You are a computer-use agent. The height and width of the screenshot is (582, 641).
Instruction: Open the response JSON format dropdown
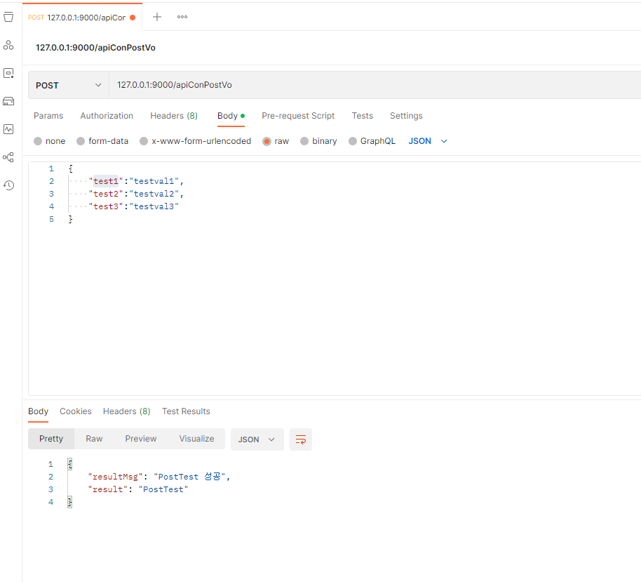pos(257,439)
